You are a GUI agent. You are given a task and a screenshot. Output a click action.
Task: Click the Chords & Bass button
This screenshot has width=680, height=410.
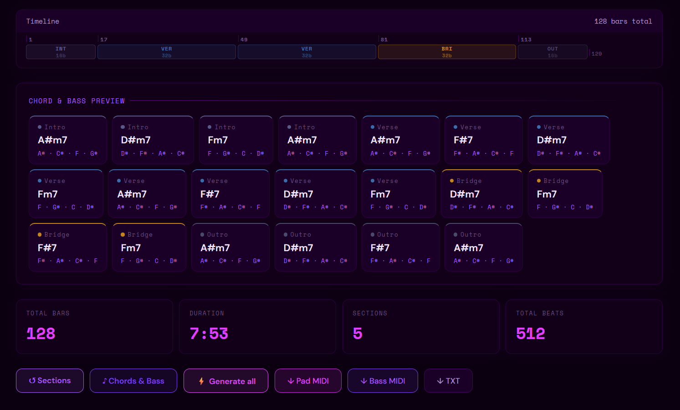pos(133,380)
